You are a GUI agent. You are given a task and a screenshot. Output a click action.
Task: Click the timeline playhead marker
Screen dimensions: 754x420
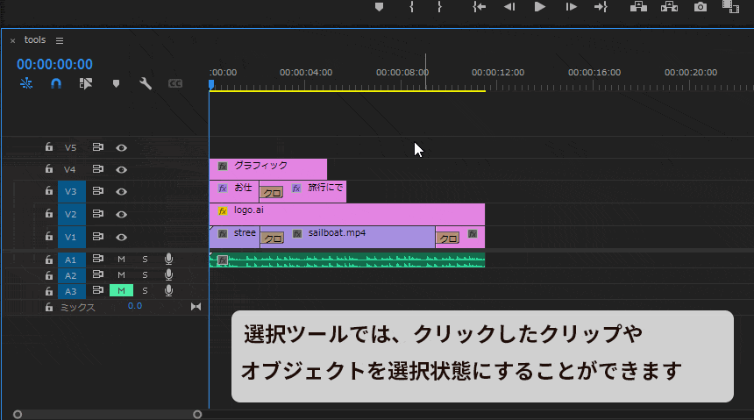[x=211, y=85]
